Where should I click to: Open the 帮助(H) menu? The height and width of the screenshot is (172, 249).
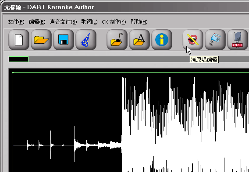tap(139, 22)
